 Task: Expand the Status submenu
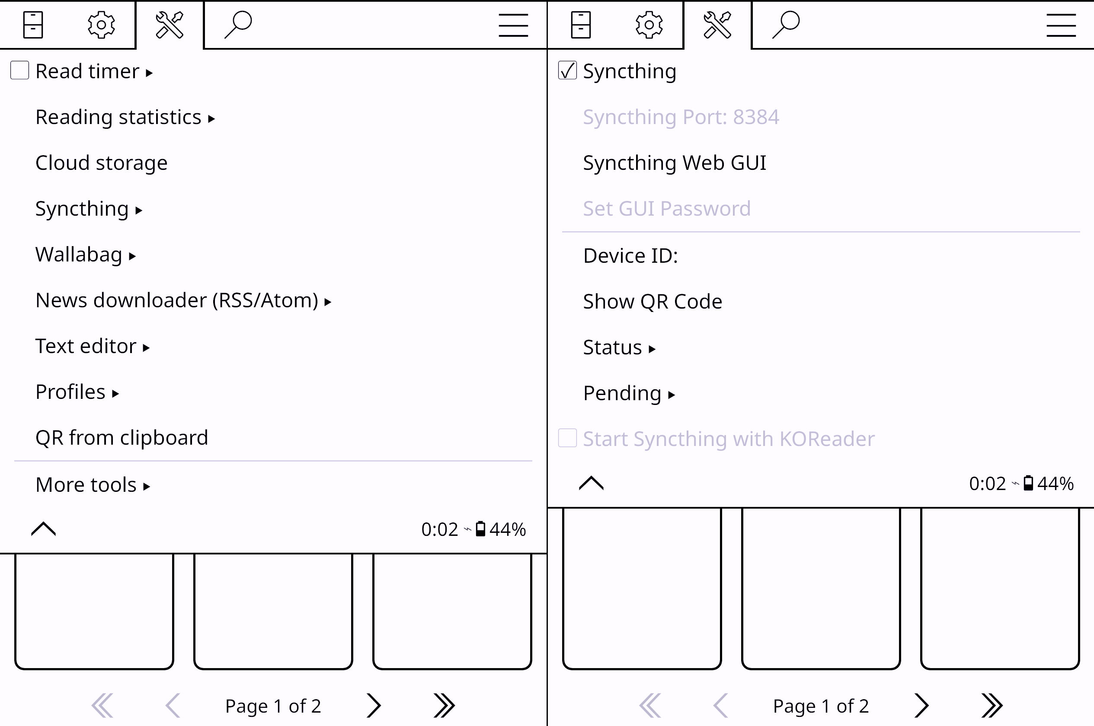619,347
